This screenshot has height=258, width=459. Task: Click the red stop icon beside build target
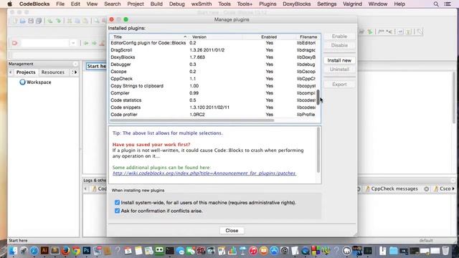coord(14,43)
